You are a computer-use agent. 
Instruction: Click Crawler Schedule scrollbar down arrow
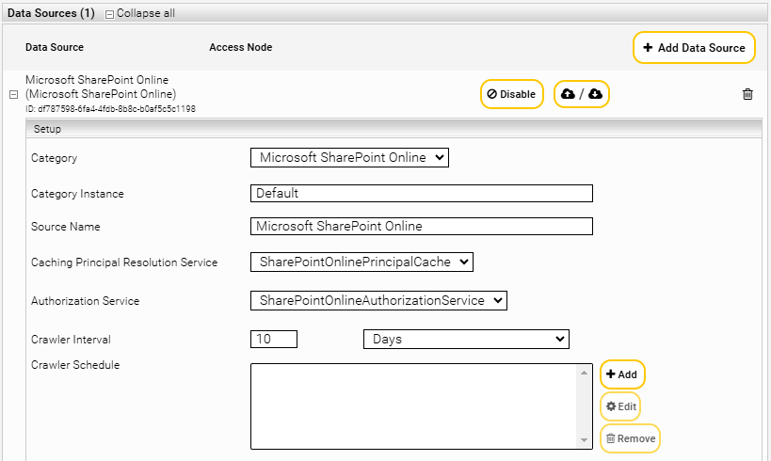(x=582, y=441)
